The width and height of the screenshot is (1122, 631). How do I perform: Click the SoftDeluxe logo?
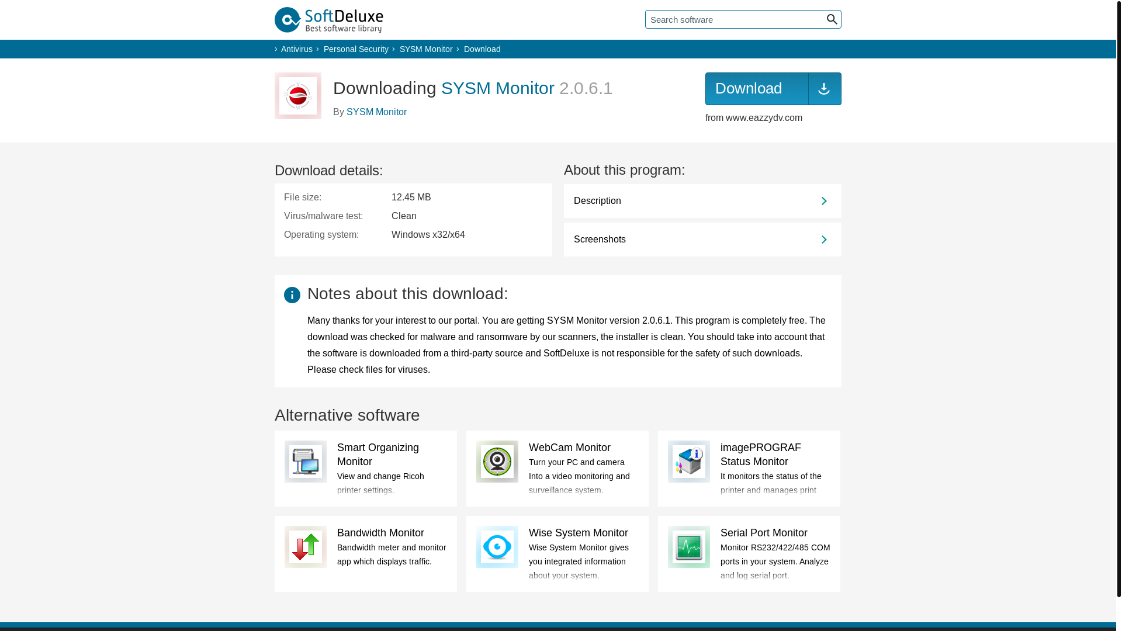point(329,20)
